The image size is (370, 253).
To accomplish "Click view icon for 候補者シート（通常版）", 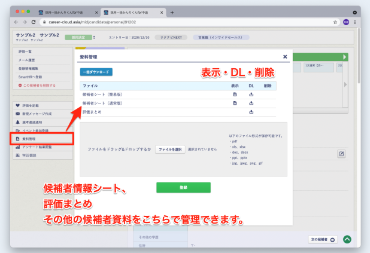I will click(235, 103).
